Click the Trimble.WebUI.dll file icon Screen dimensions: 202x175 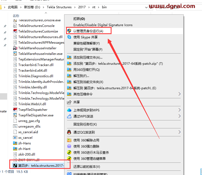pos(15,104)
